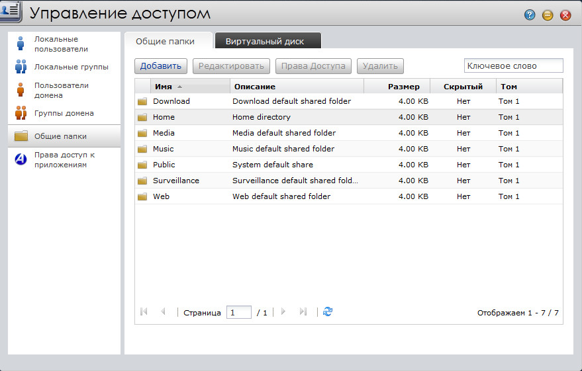Refresh the shared folders list
Screen dimensions: 582x371
(328, 311)
